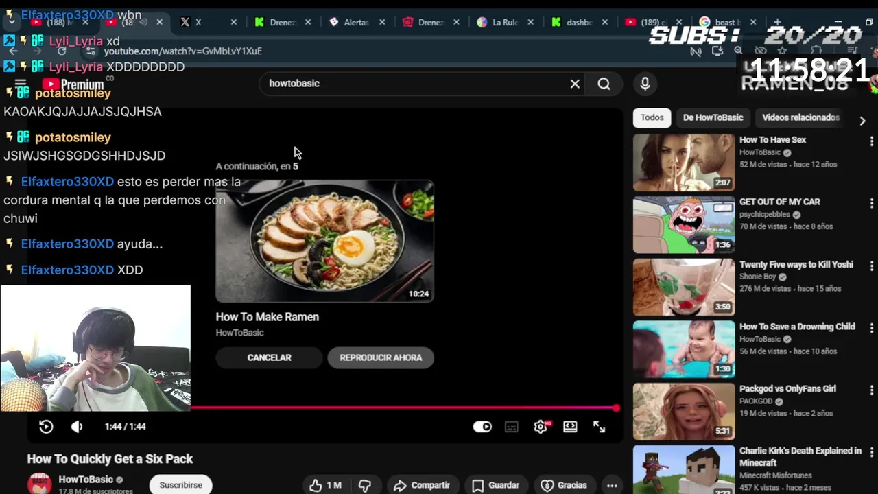This screenshot has height=494, width=878.
Task: Open How To Save a Drowning Child video
Action: pos(797,327)
